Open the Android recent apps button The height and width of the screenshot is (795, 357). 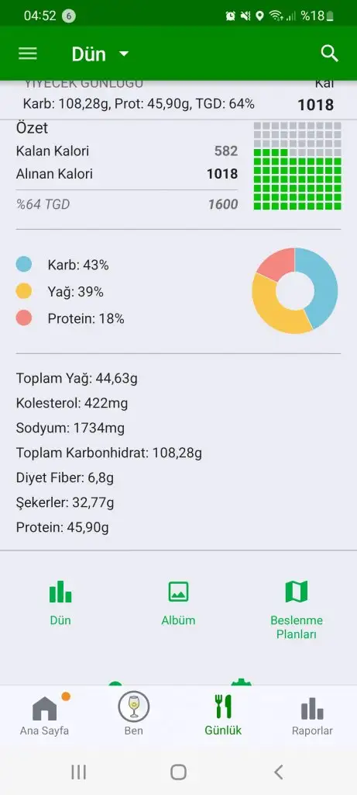78,772
